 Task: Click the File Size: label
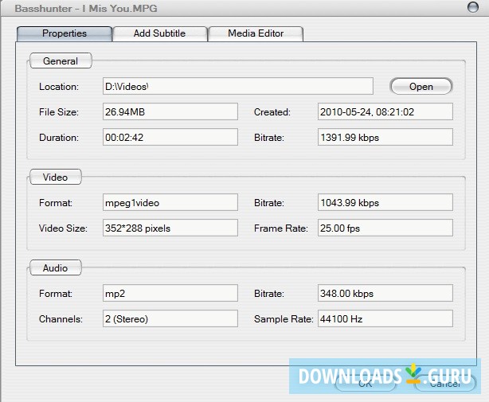[59, 112]
